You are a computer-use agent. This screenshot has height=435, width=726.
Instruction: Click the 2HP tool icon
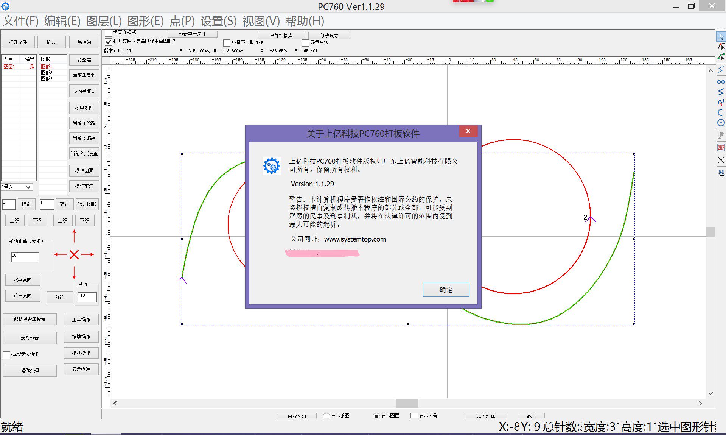point(721,148)
